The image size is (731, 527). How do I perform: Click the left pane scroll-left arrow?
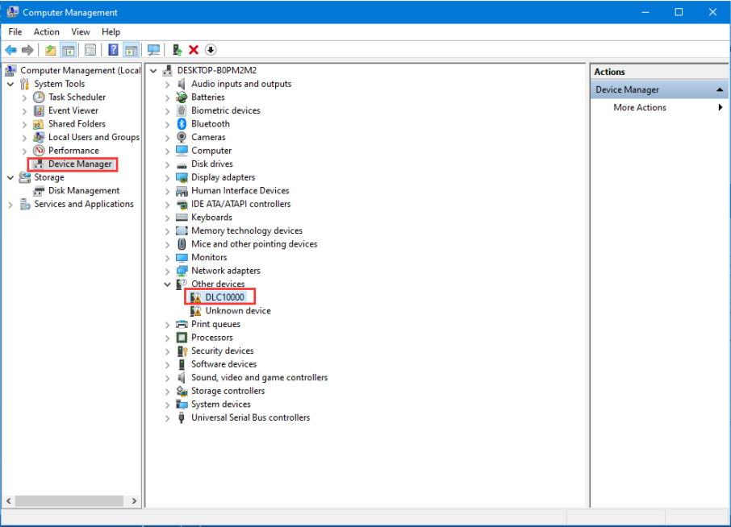pos(9,501)
